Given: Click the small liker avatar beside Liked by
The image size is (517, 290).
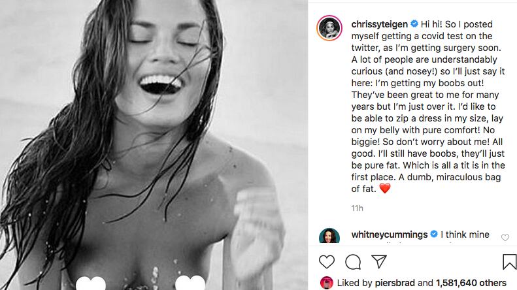Looking at the screenshot, I should pyautogui.click(x=327, y=283).
